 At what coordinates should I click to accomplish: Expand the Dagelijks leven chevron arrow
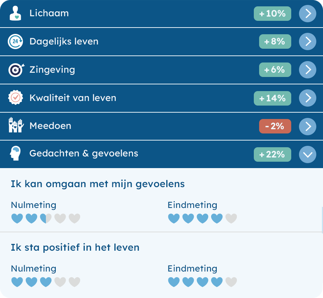point(307,41)
